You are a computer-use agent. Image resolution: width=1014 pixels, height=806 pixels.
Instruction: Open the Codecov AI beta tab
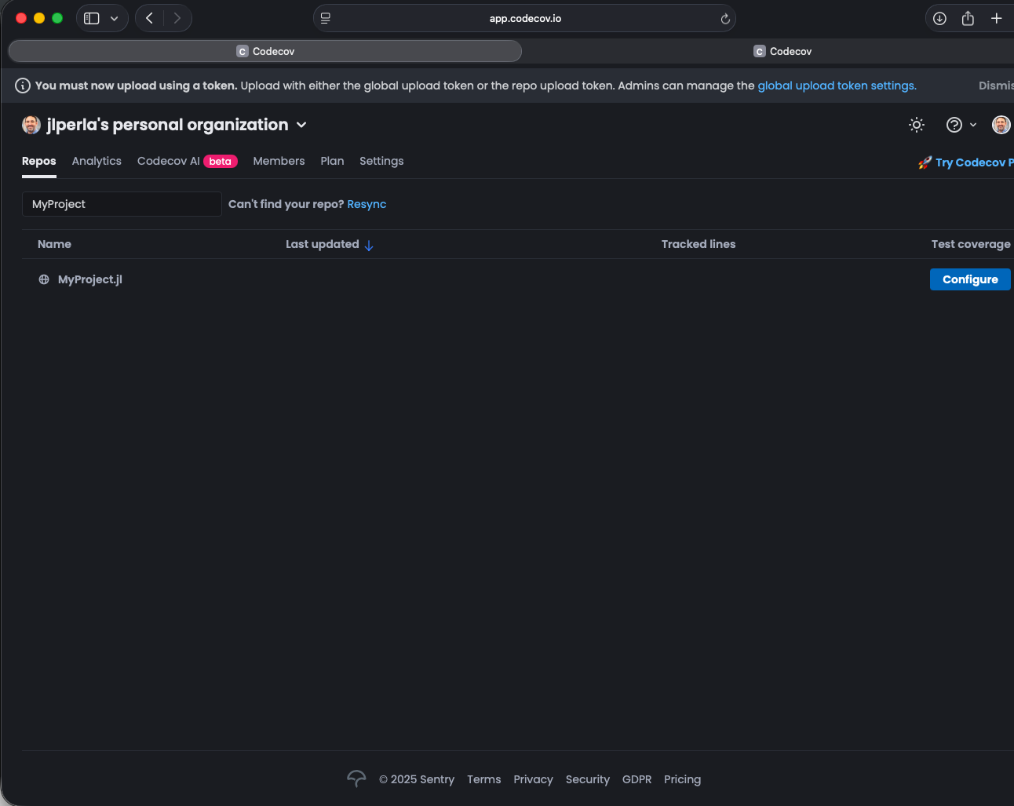(187, 161)
